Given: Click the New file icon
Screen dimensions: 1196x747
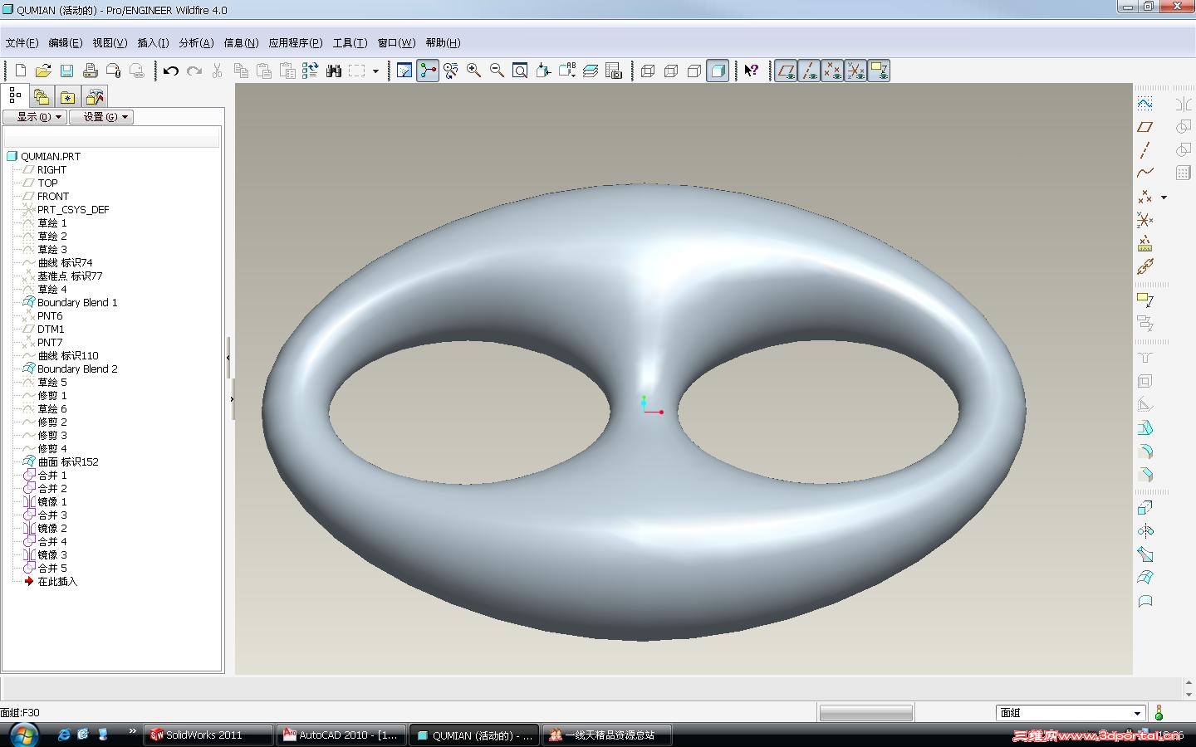Looking at the screenshot, I should tap(21, 71).
